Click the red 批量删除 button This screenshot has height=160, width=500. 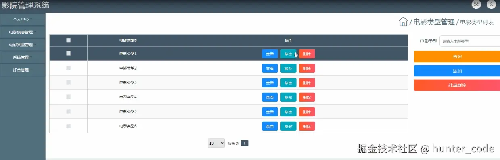point(457,85)
